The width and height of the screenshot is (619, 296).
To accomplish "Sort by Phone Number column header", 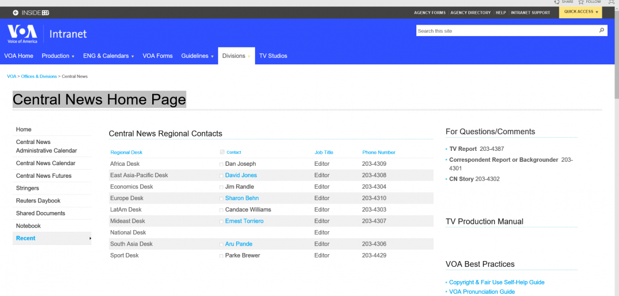I will pyautogui.click(x=378, y=153).
